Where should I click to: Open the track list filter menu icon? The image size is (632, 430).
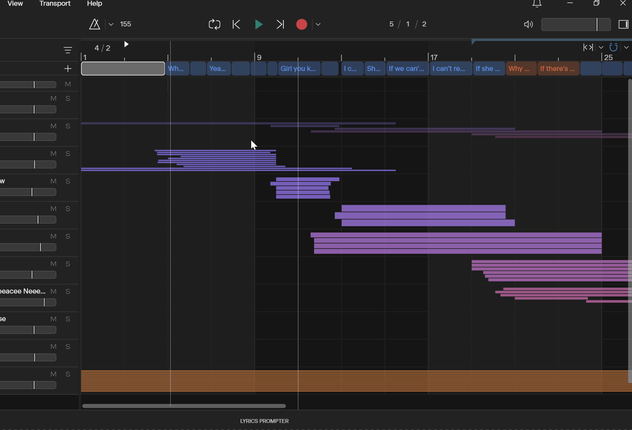tap(68, 50)
